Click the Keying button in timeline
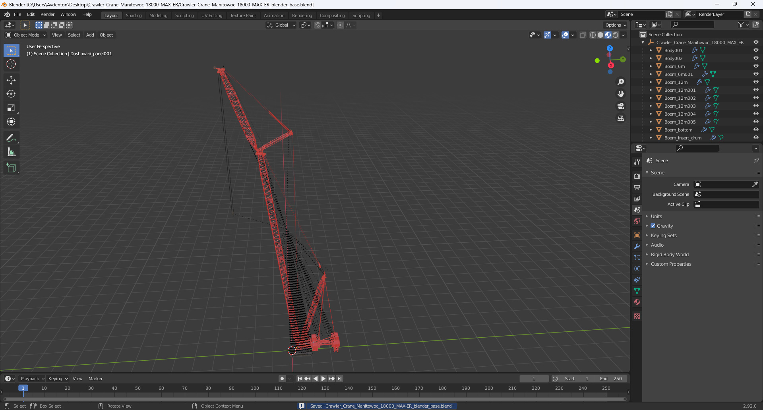This screenshot has width=763, height=410. 58,379
